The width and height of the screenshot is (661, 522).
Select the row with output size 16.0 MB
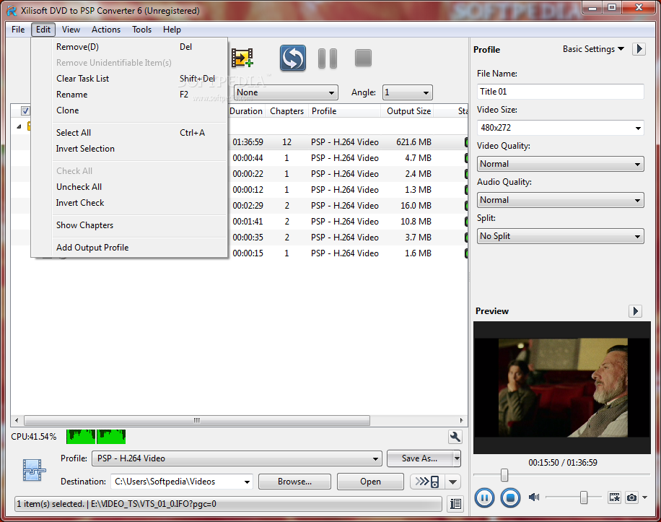coord(349,205)
